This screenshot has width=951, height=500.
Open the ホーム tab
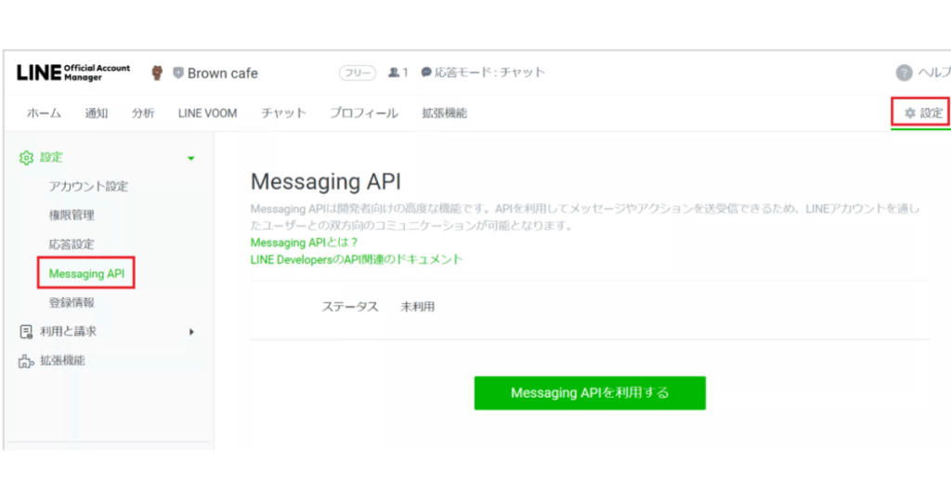44,112
